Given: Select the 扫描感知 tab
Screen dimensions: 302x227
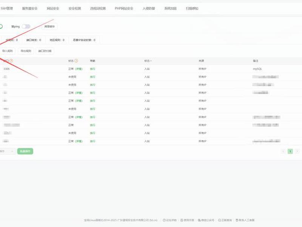Looking at the screenshot, I should tap(192, 8).
